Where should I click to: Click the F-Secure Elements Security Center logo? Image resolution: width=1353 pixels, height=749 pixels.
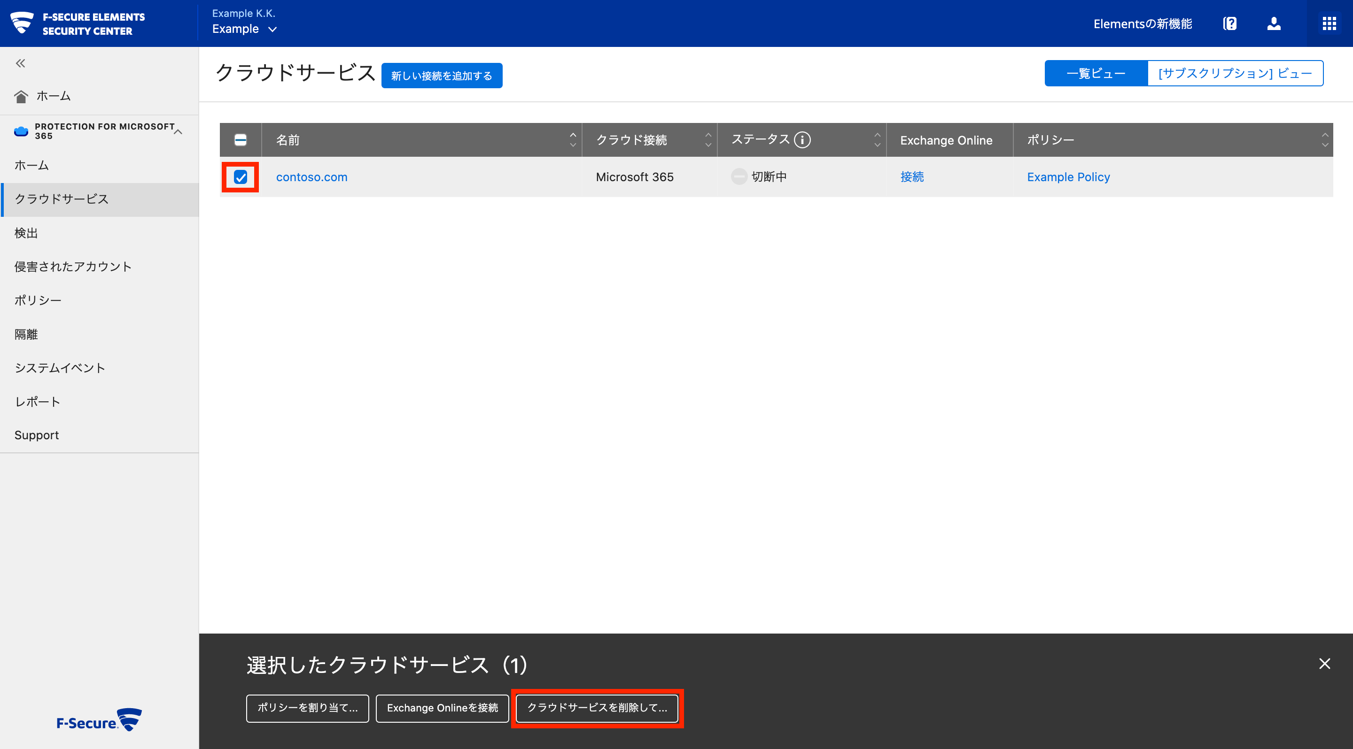tap(77, 23)
